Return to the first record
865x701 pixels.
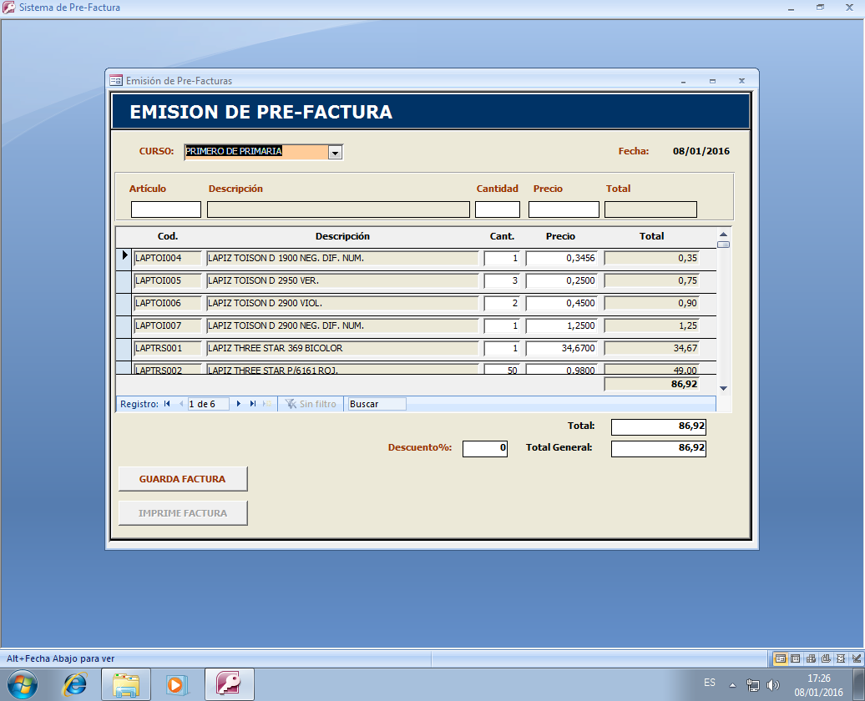pos(166,403)
